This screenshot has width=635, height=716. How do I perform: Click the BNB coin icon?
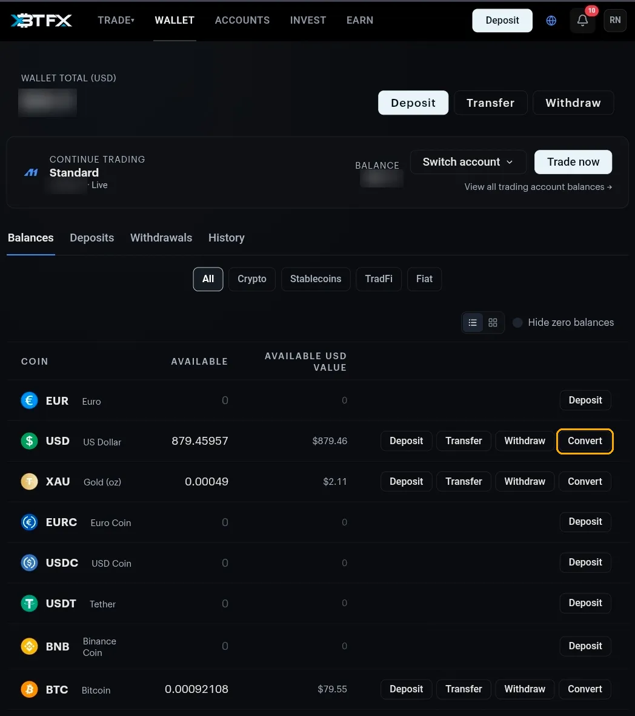pyautogui.click(x=30, y=646)
